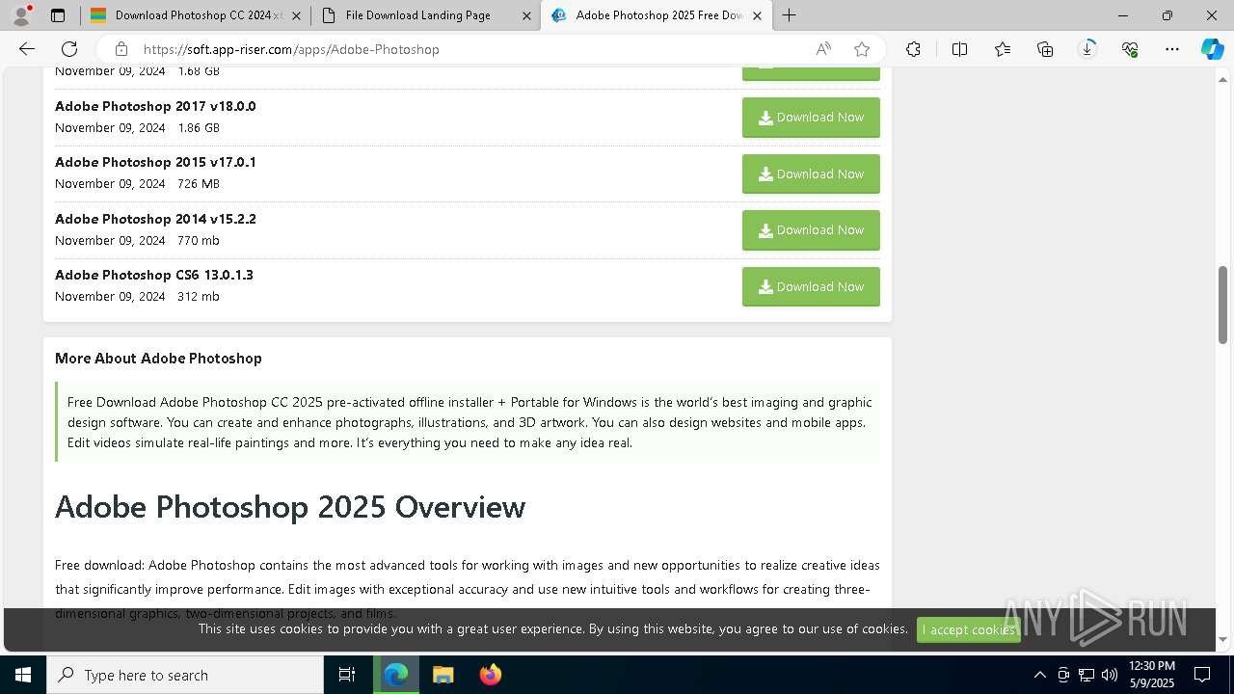Image resolution: width=1234 pixels, height=694 pixels.
Task: Accept cookies on the banner
Action: pos(968,629)
